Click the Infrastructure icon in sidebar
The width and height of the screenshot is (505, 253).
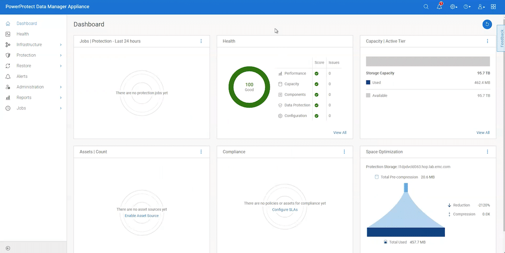8,45
